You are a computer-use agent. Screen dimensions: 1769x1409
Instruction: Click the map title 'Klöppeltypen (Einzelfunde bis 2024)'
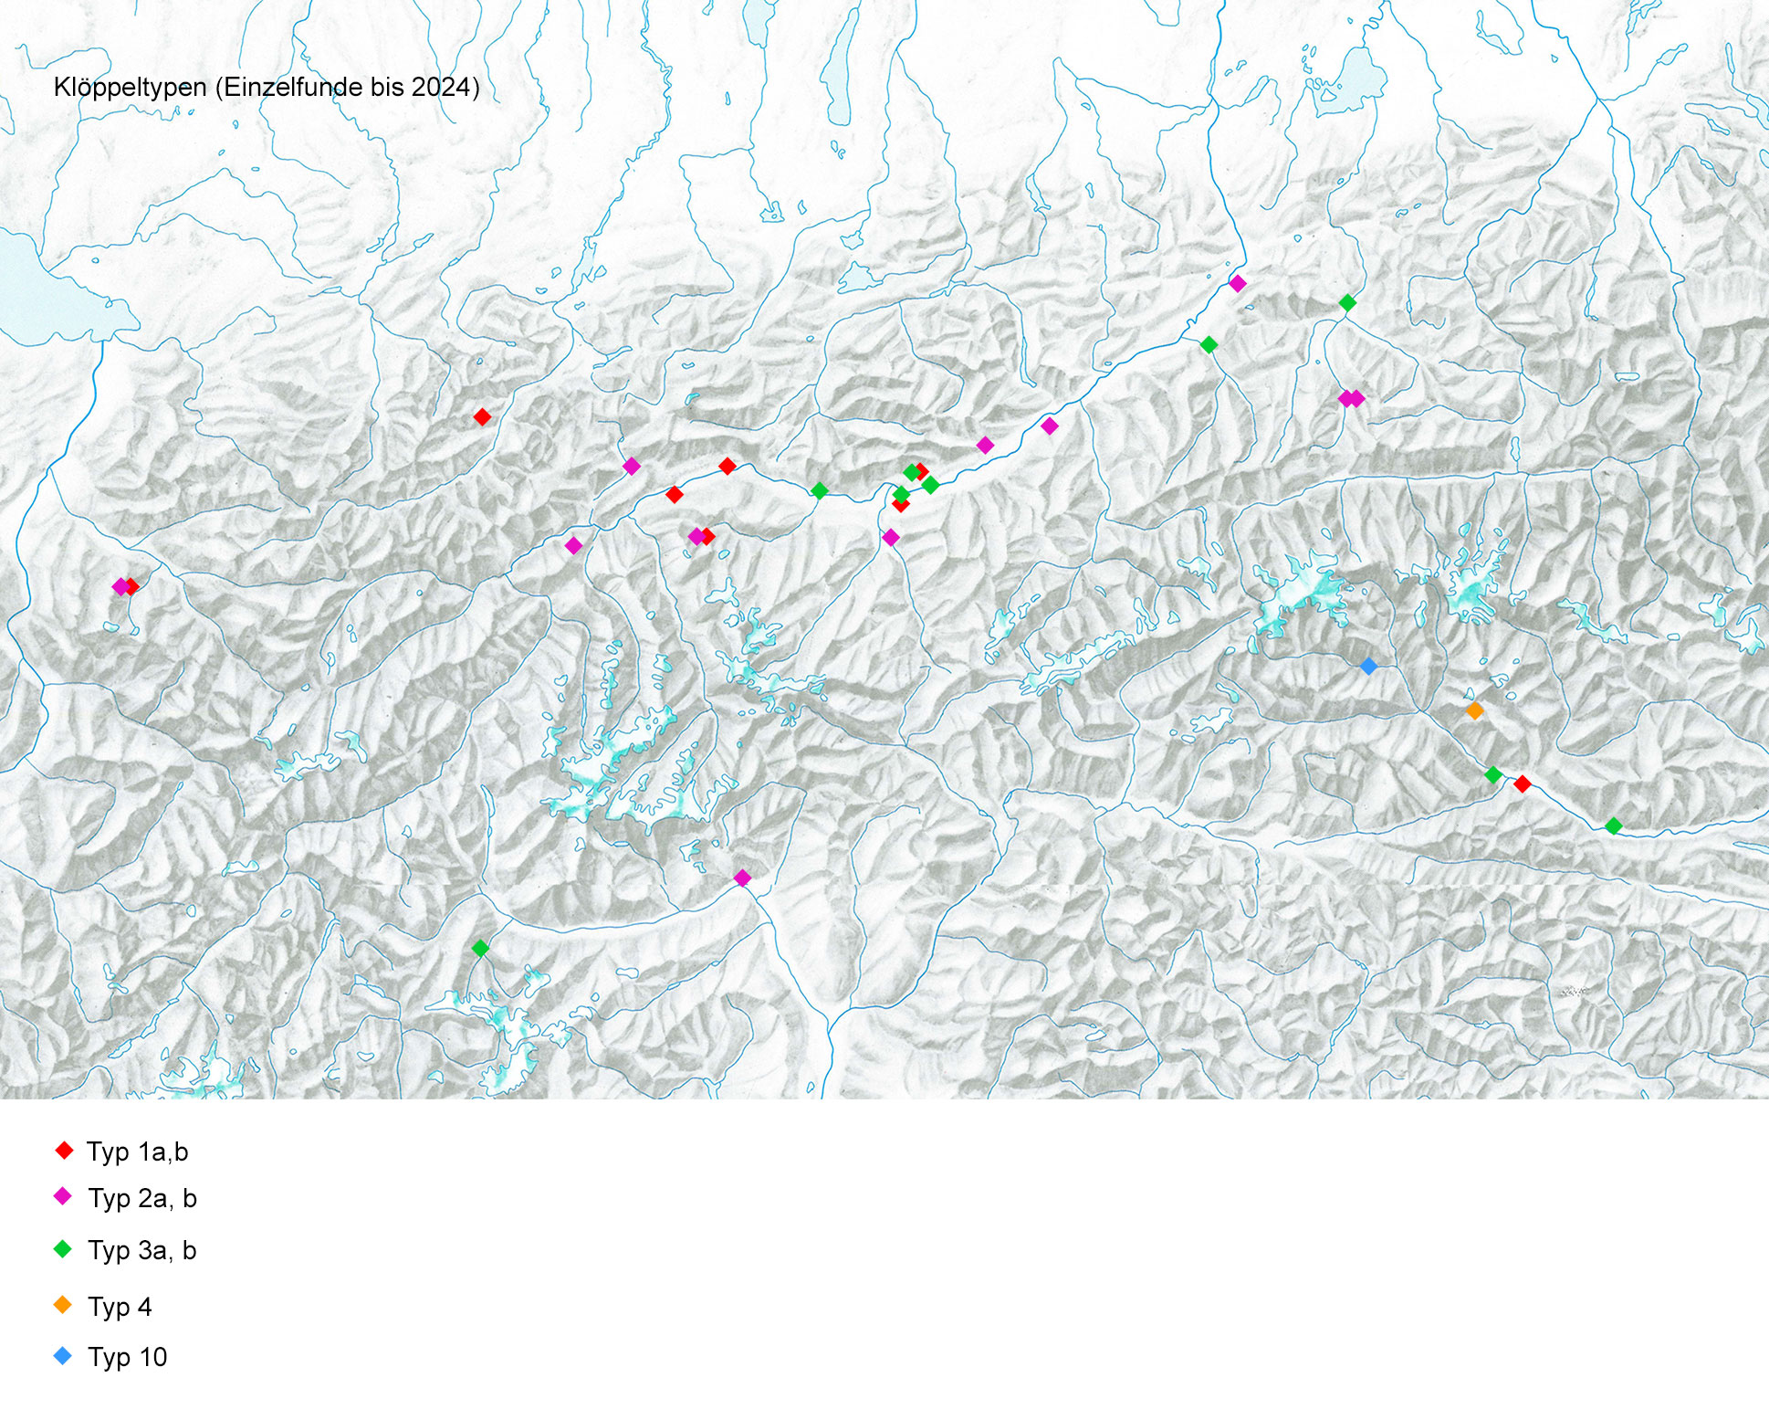point(267,88)
